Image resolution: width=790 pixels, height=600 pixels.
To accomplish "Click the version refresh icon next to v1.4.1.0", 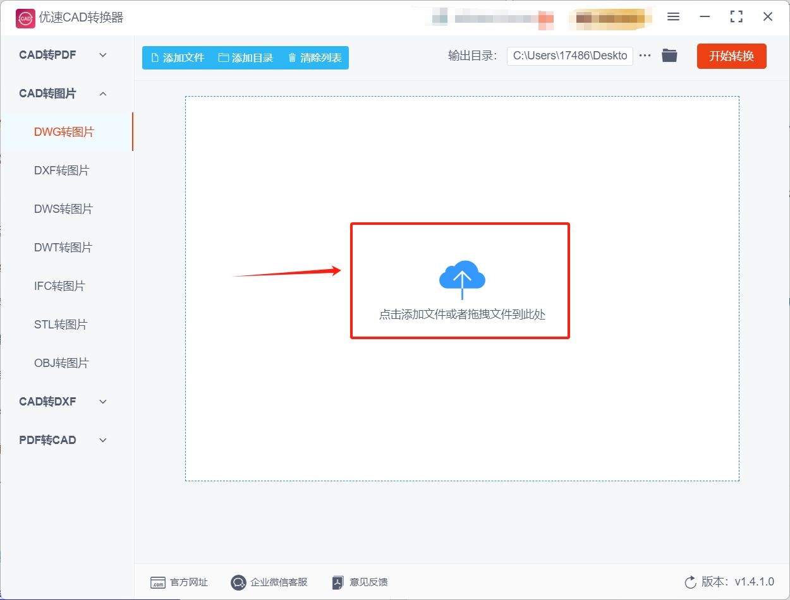I will 690,584.
